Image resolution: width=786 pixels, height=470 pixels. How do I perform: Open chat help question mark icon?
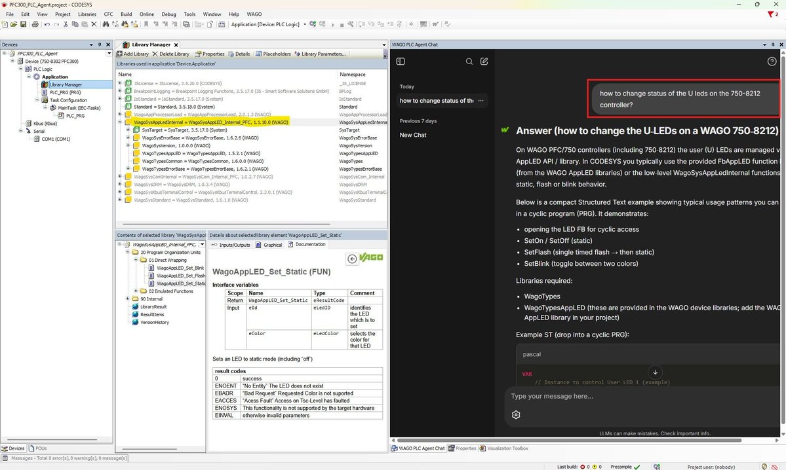tap(772, 62)
